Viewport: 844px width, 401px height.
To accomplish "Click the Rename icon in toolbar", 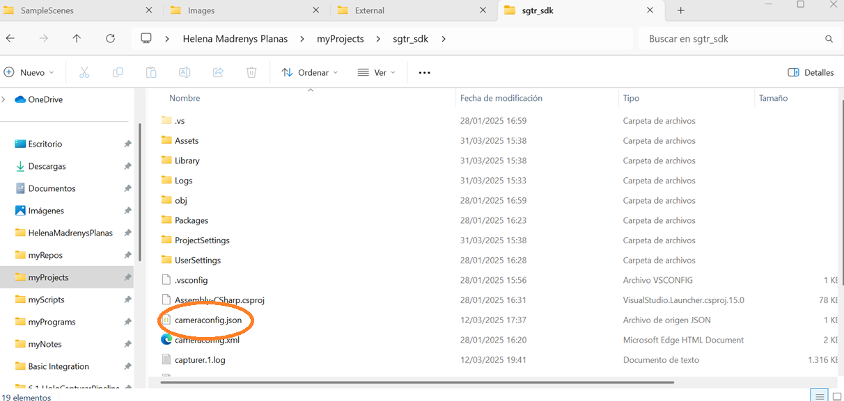I will 185,72.
